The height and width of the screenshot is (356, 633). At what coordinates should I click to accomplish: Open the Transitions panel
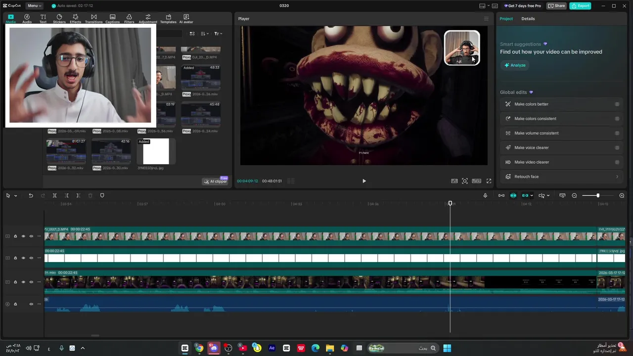pos(93,19)
